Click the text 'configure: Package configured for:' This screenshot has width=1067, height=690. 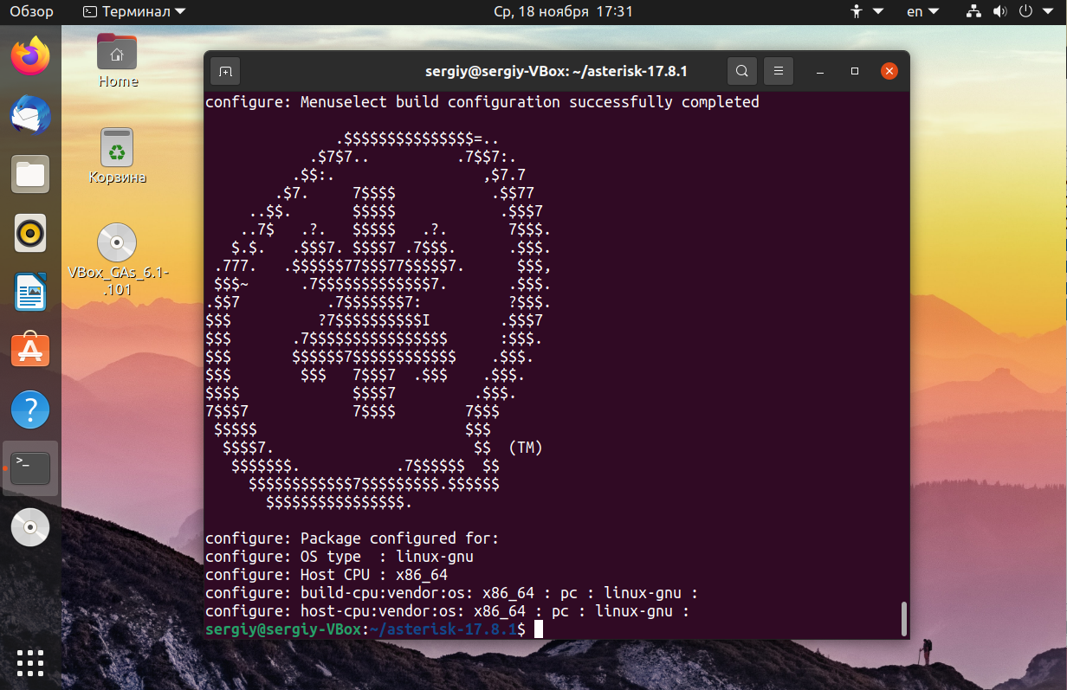352,538
